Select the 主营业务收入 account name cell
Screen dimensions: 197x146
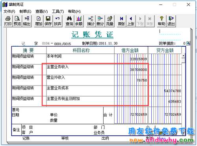click(x=80, y=69)
